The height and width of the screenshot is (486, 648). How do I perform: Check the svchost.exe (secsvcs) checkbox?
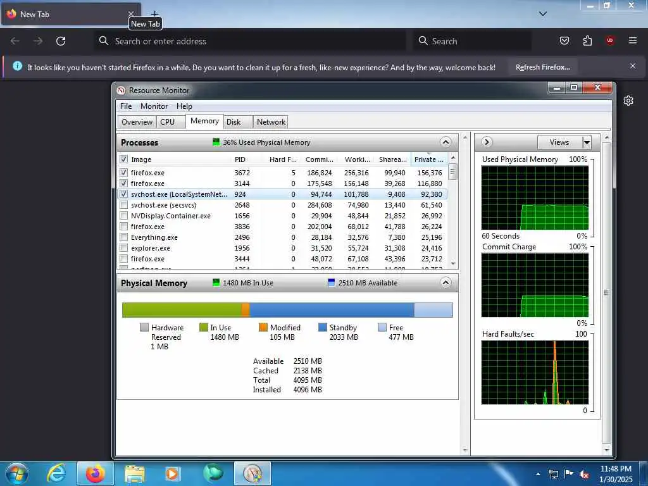[x=123, y=204]
